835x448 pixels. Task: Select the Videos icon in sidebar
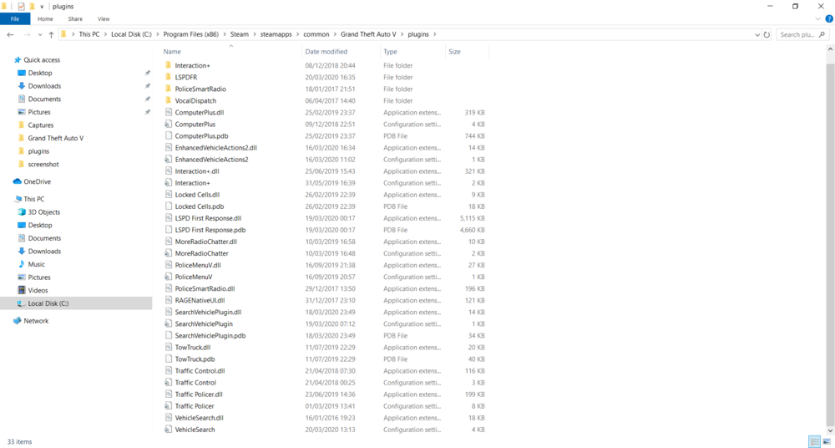(x=22, y=291)
